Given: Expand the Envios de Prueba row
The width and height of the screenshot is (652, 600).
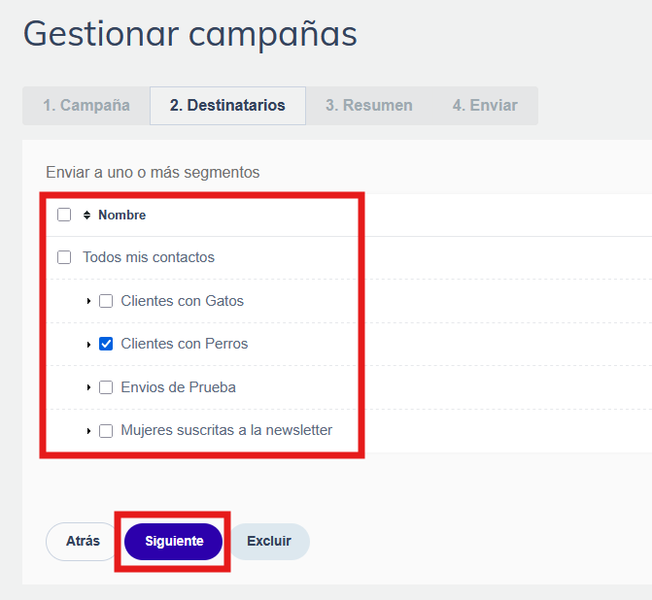Looking at the screenshot, I should [x=88, y=387].
